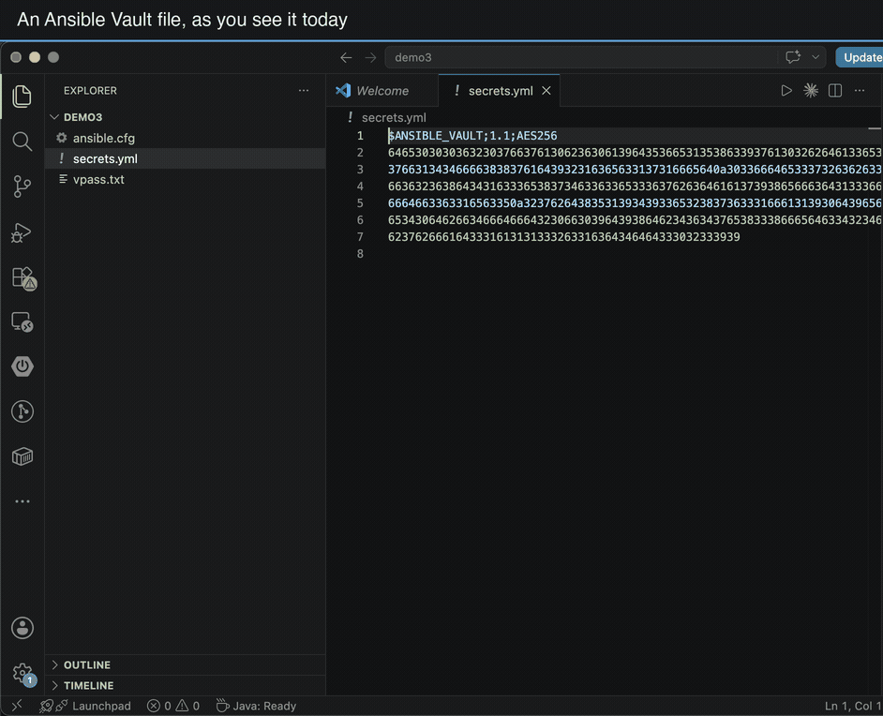Go back using the left arrow
Screen dimensions: 883x716
(346, 57)
